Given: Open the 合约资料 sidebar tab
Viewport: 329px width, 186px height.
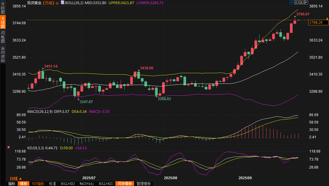Looking at the screenshot, I should point(3,54).
